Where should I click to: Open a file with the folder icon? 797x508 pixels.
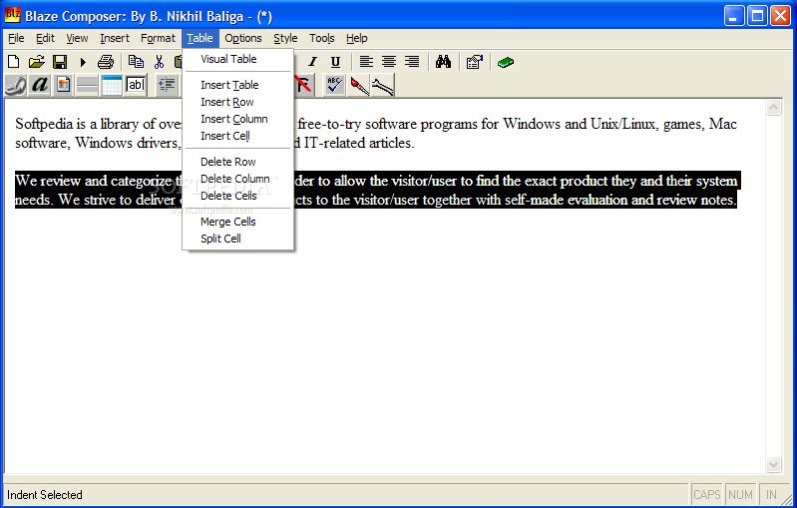(37, 62)
